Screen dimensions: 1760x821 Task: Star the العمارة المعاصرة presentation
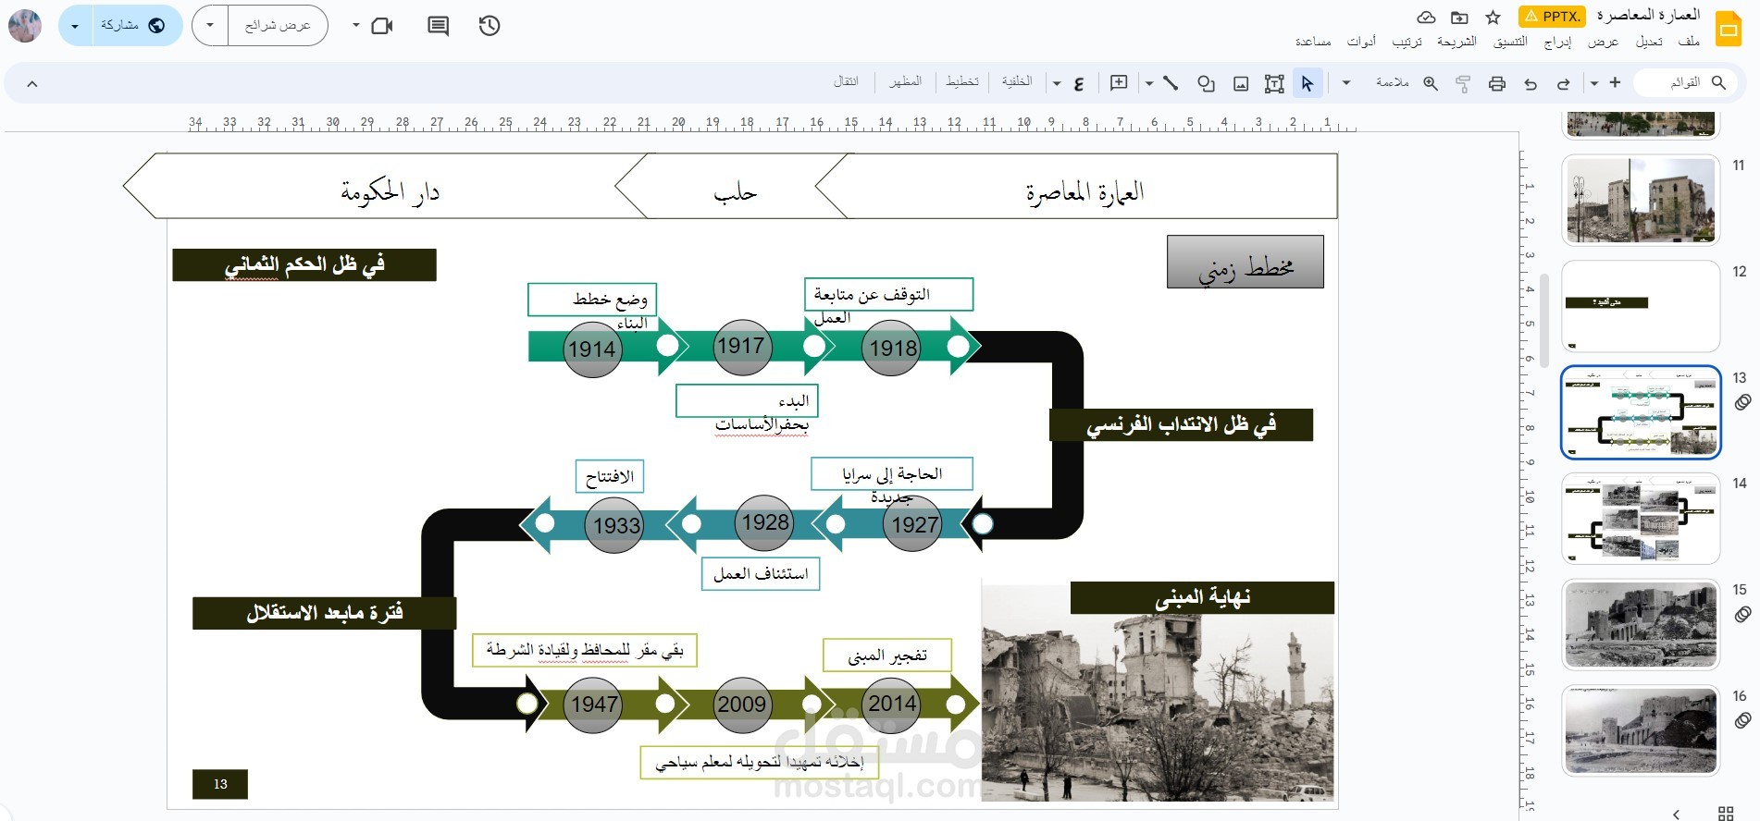1493,17
